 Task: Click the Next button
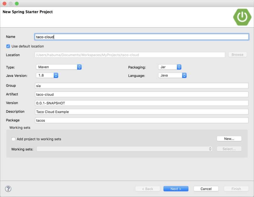[176, 189]
